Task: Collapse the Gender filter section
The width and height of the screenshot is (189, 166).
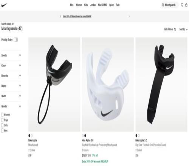Action: coord(11,106)
